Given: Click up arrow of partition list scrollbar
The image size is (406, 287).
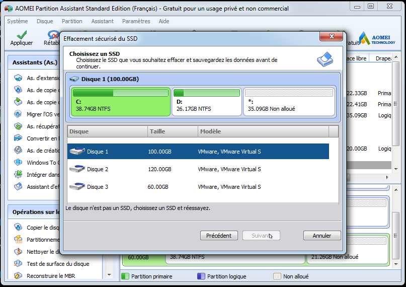Looking at the screenshot, I should click(396, 57).
